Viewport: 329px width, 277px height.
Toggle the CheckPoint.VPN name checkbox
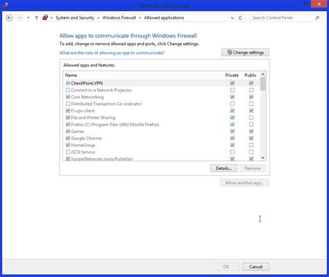coord(68,83)
